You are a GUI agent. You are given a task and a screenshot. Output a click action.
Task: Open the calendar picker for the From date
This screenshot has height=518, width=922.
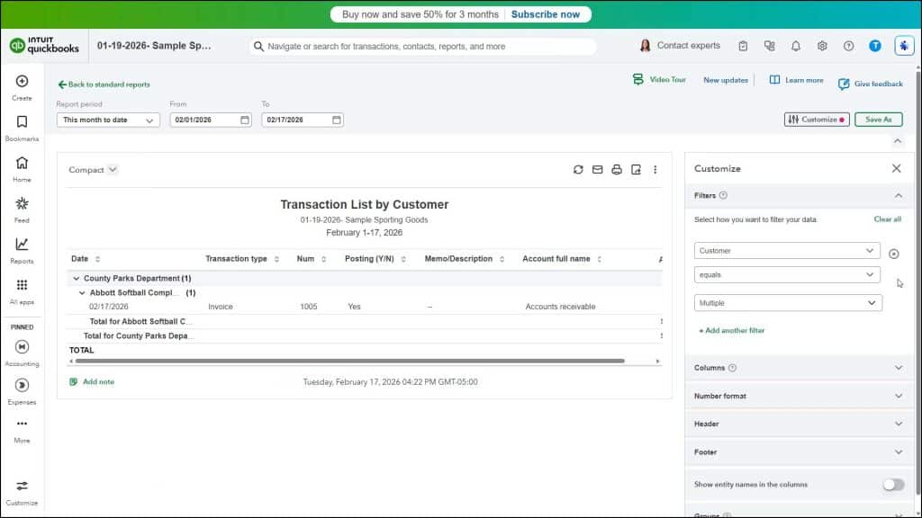pyautogui.click(x=244, y=119)
